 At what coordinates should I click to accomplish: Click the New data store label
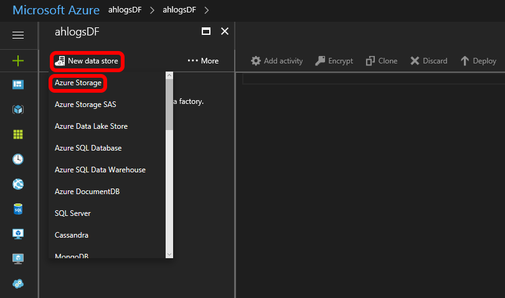pos(93,61)
